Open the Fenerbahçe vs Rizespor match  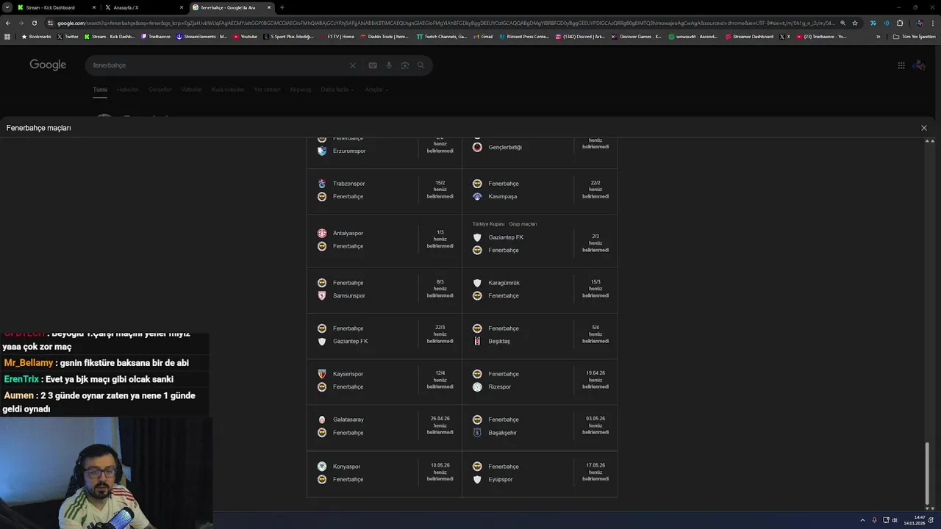pos(540,381)
